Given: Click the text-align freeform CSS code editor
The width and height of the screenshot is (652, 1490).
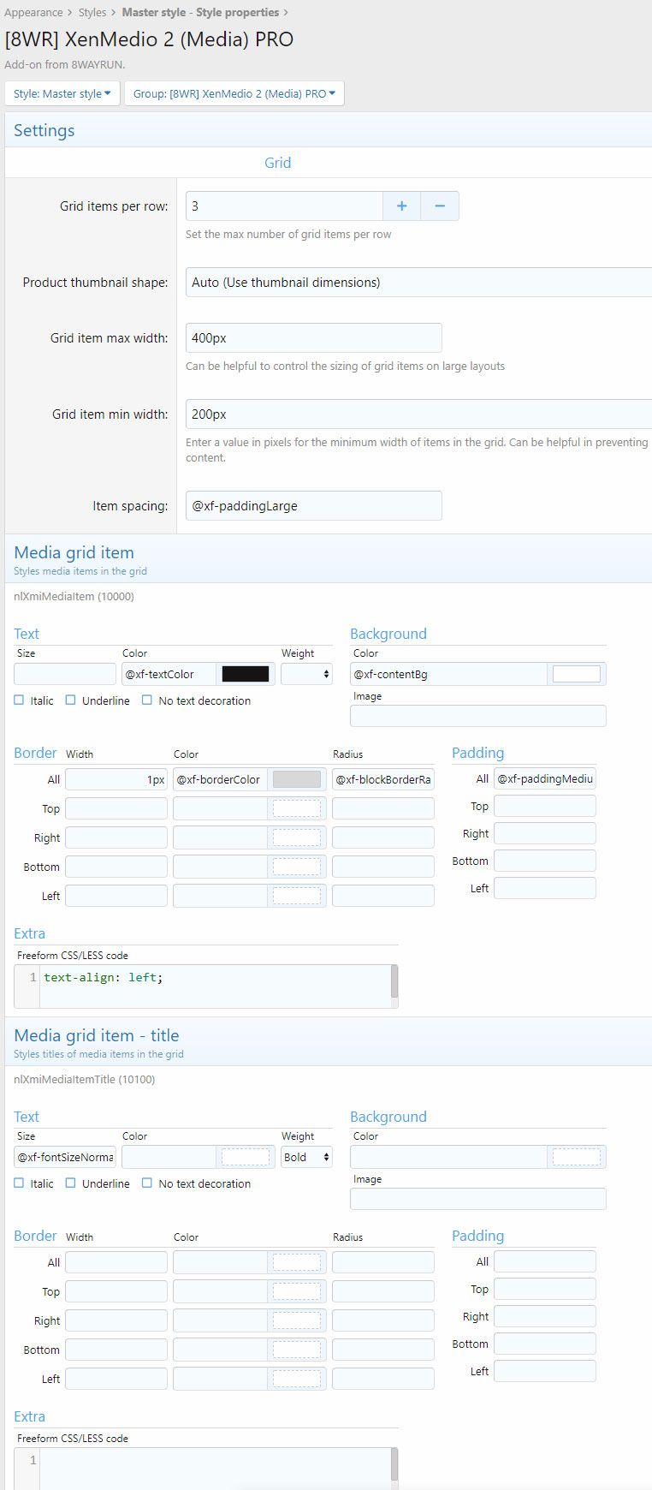Looking at the screenshot, I should (214, 985).
